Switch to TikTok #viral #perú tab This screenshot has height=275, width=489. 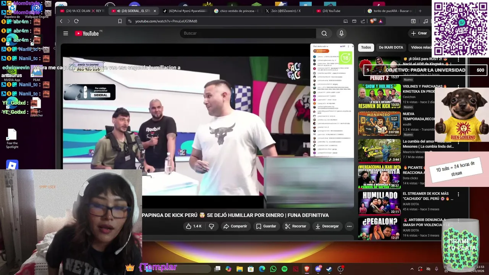(x=185, y=11)
